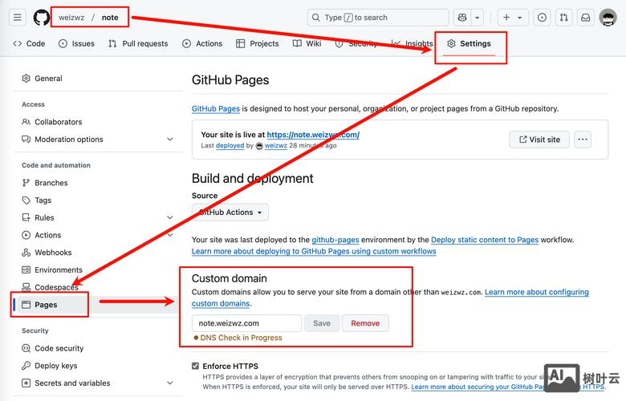Switch to the Code tab
The image size is (626, 401).
(x=29, y=43)
